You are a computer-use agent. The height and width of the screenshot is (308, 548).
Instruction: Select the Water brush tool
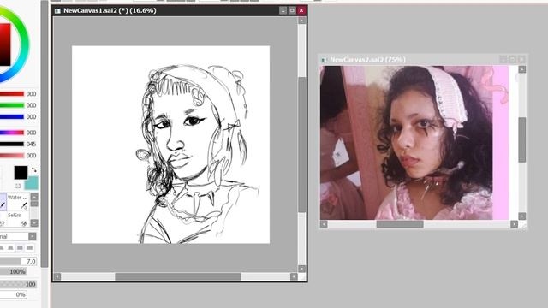click(18, 202)
